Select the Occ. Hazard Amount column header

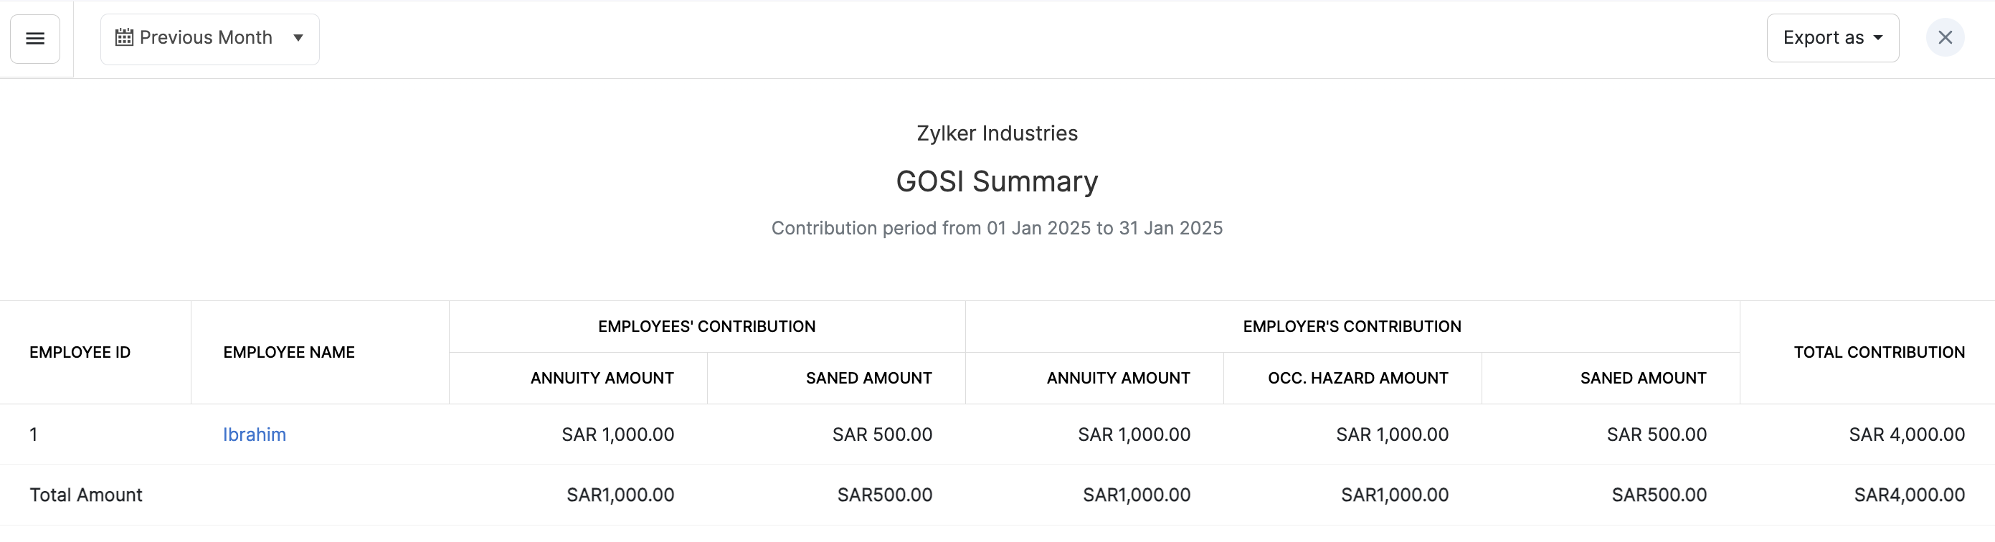click(x=1357, y=378)
